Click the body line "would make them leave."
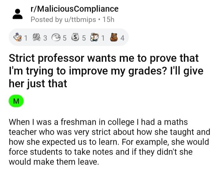 54,162
